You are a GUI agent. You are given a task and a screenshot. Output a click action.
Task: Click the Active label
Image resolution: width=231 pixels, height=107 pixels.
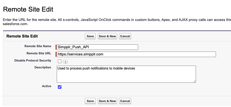pos(46,86)
